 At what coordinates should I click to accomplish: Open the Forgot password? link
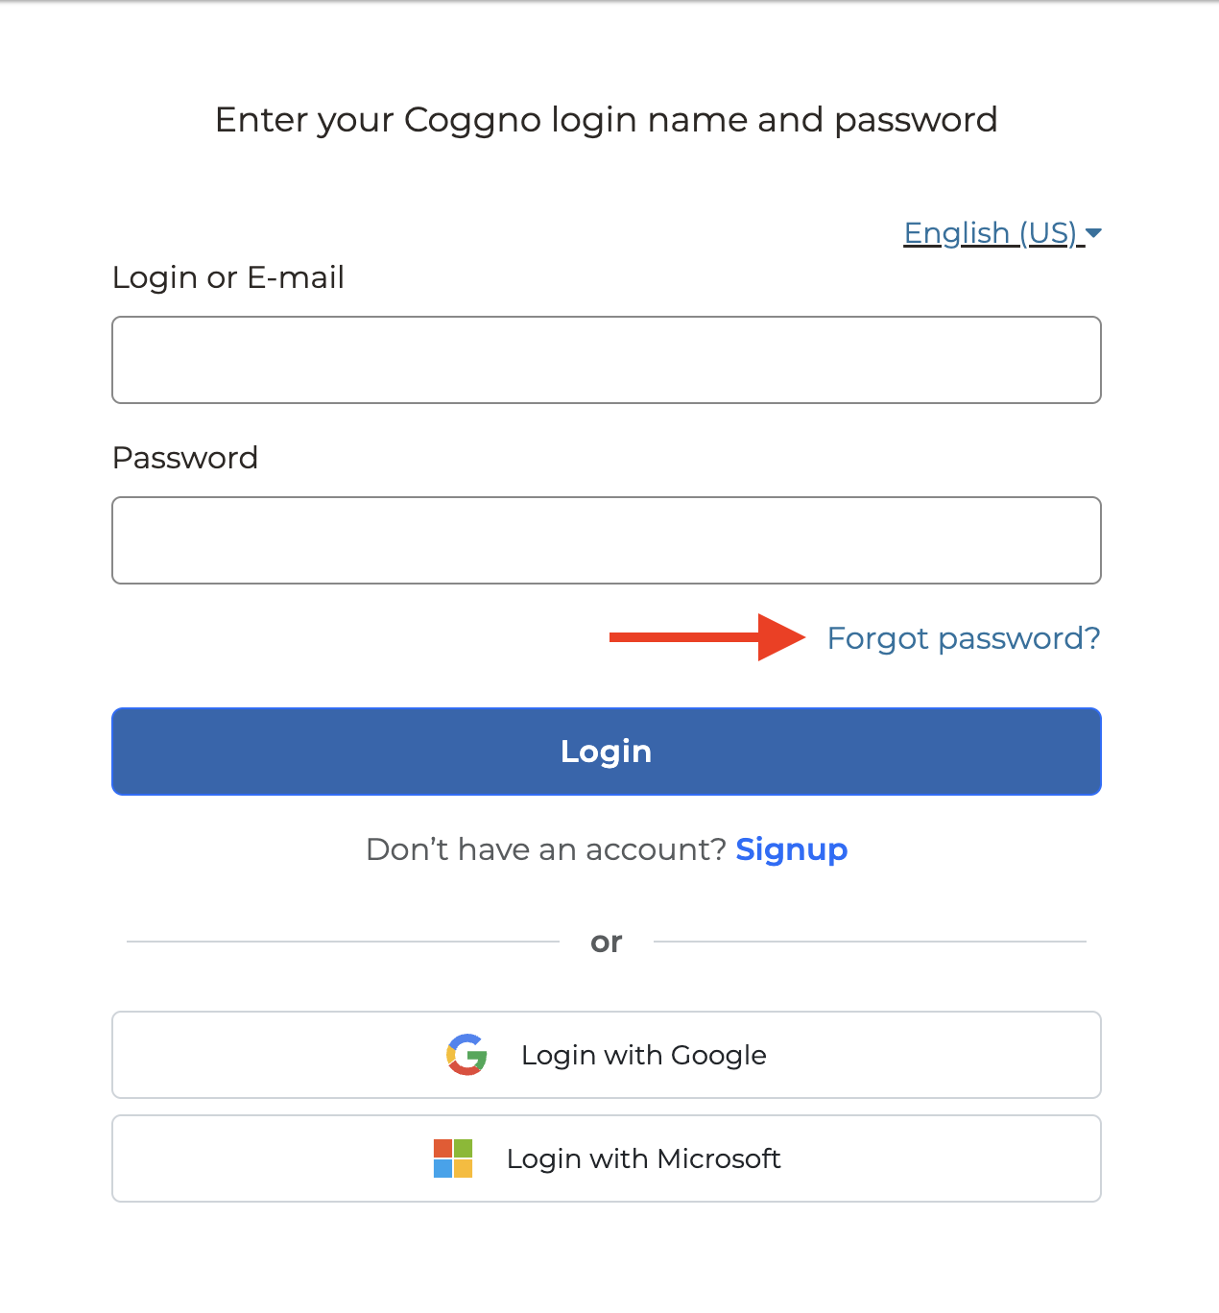[963, 638]
